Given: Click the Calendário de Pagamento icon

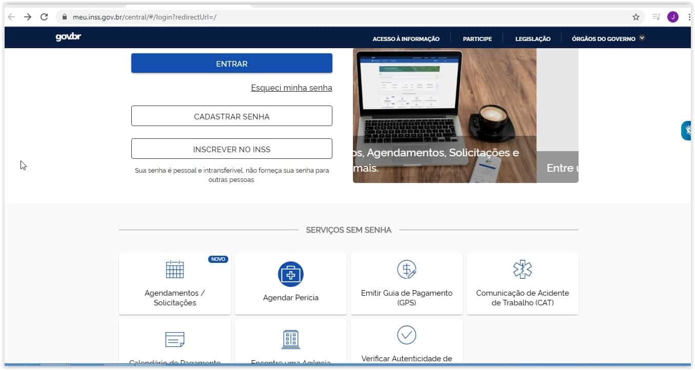Looking at the screenshot, I should (x=174, y=339).
